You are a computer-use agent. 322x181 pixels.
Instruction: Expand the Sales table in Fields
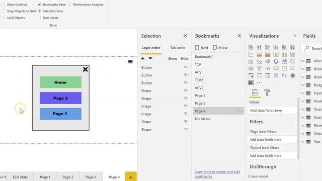(x=303, y=133)
